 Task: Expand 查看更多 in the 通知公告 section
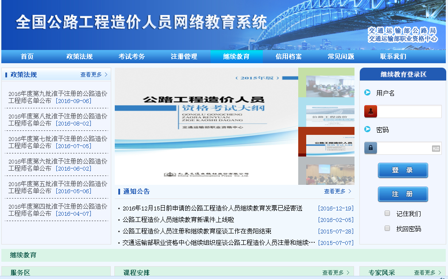coord(337,191)
